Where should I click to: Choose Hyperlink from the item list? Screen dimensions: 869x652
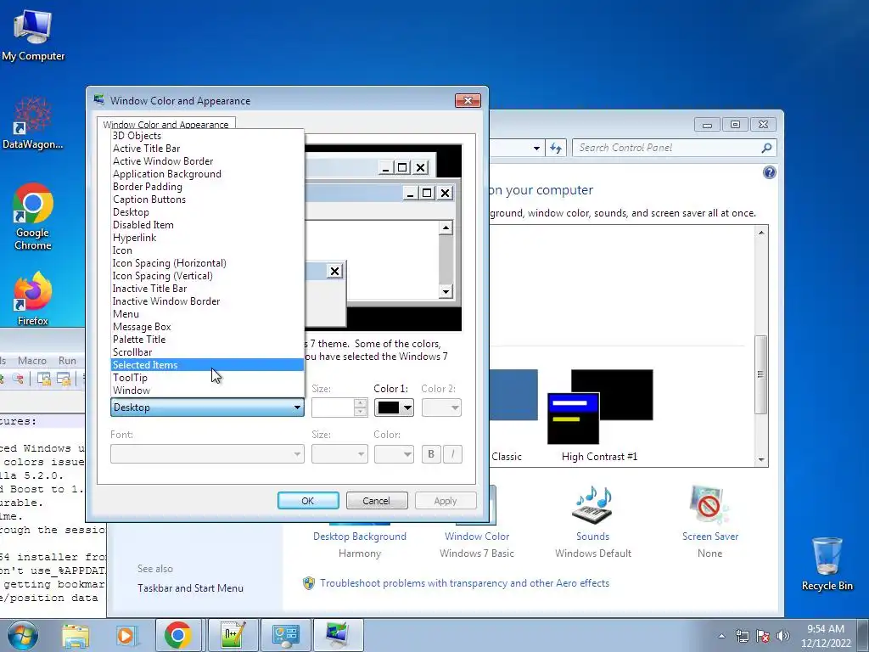point(207,238)
